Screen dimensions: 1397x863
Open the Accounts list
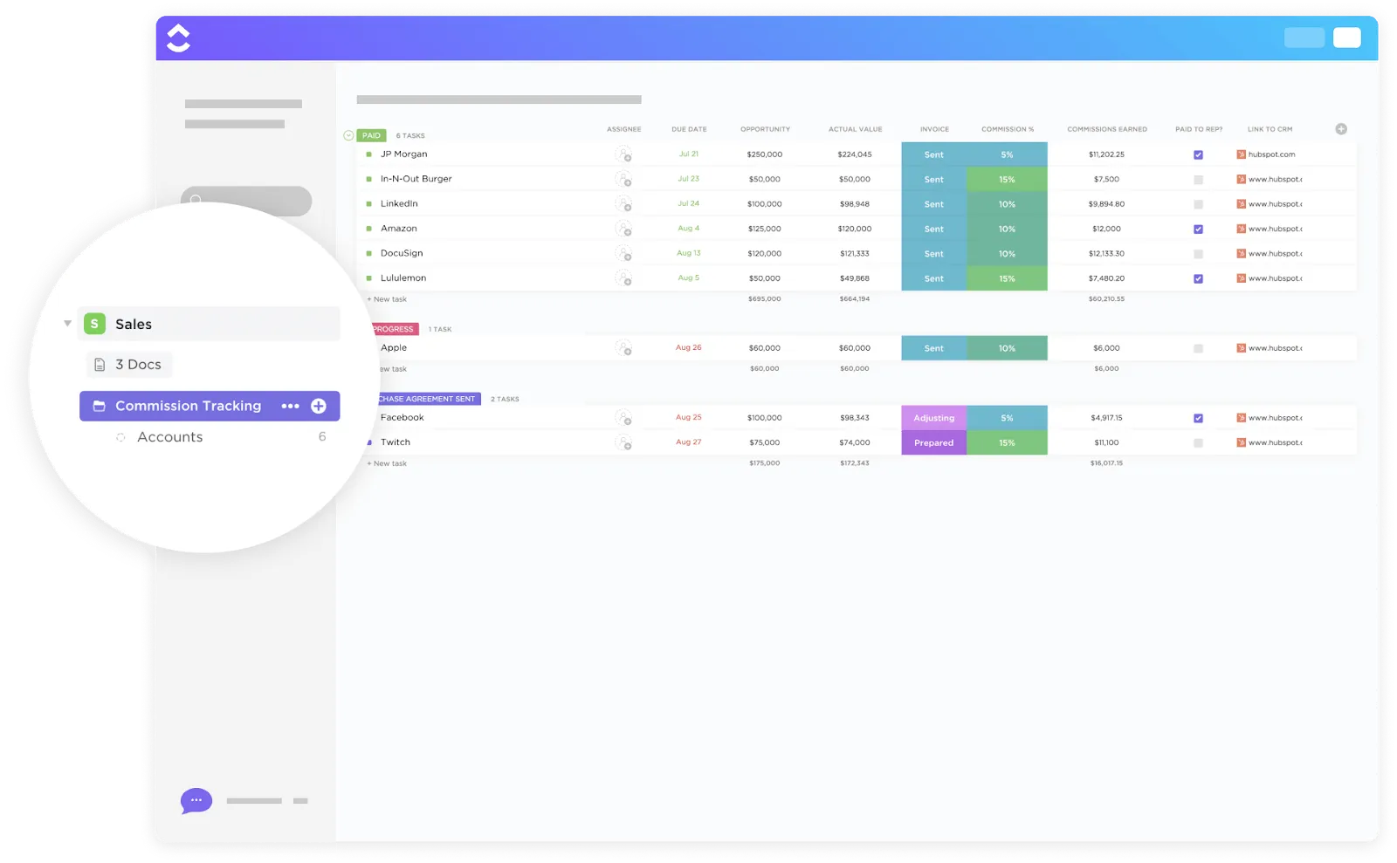(169, 437)
